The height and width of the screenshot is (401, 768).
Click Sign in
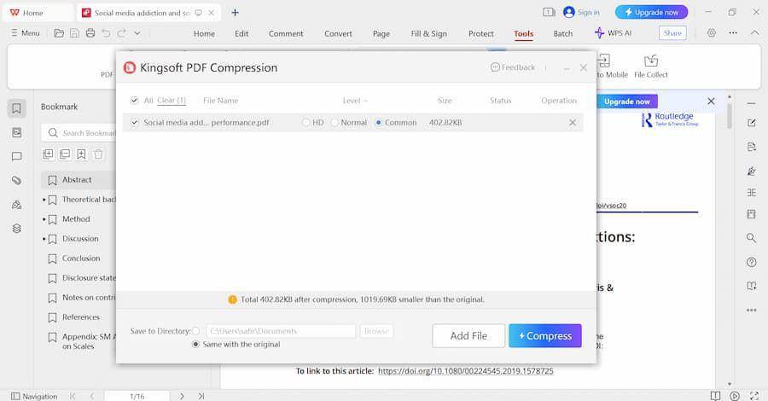(x=581, y=12)
